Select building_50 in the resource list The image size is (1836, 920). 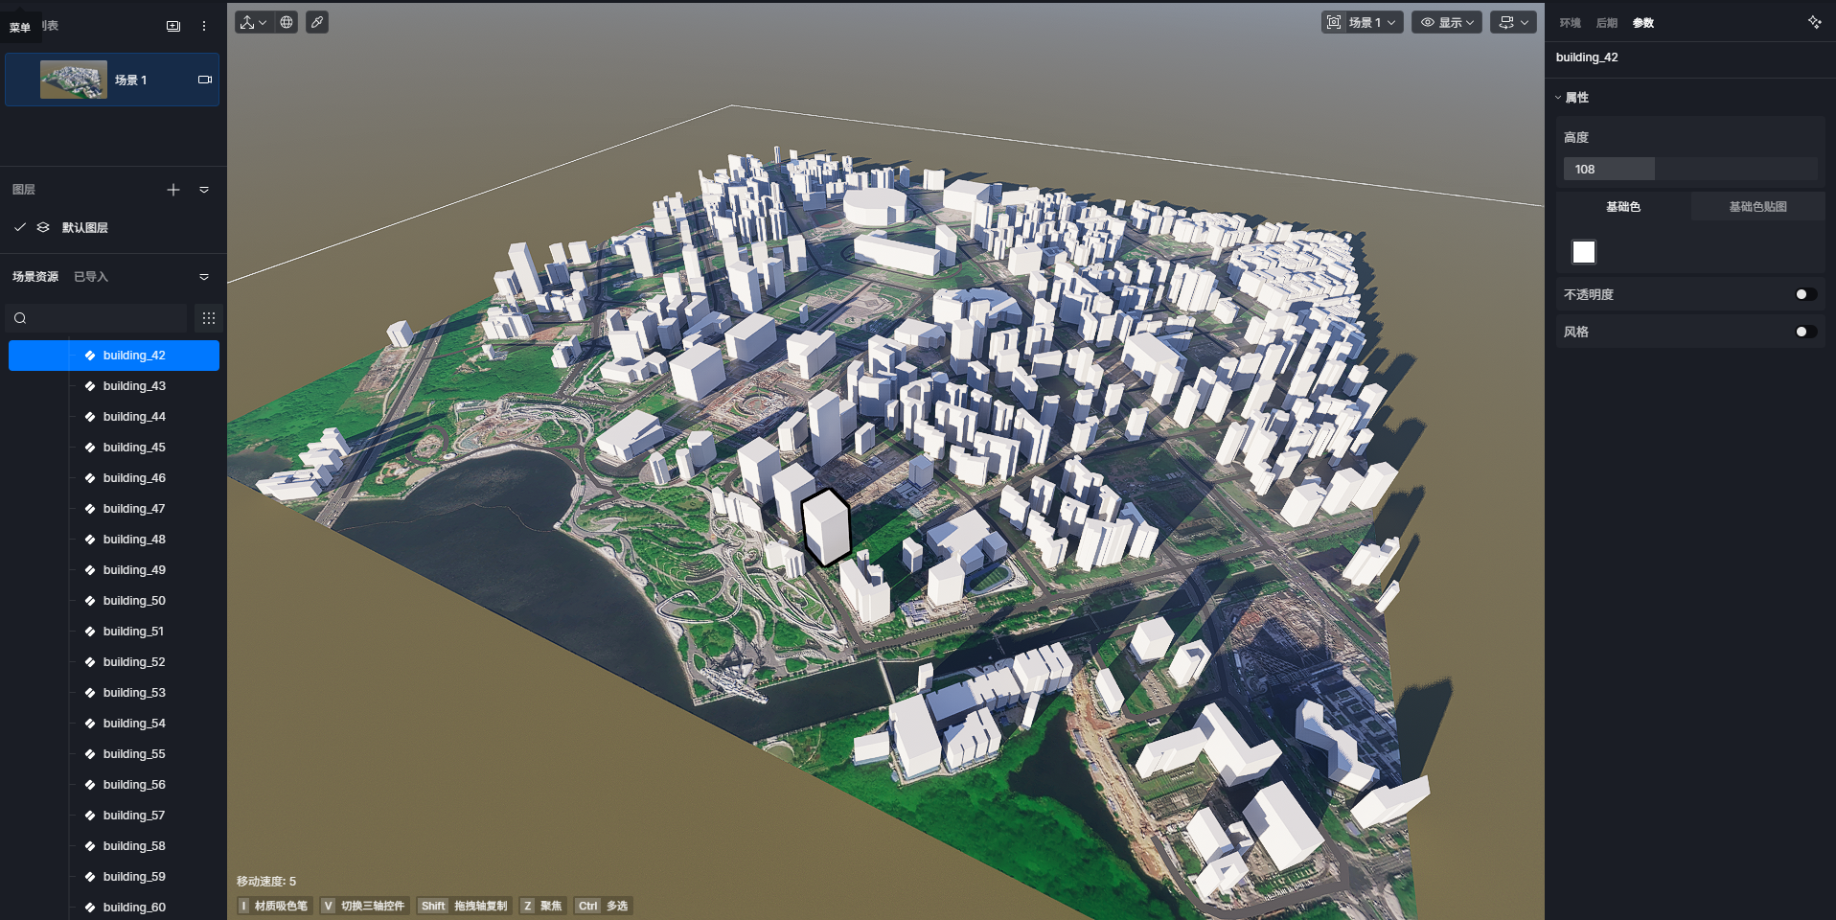pyautogui.click(x=134, y=601)
